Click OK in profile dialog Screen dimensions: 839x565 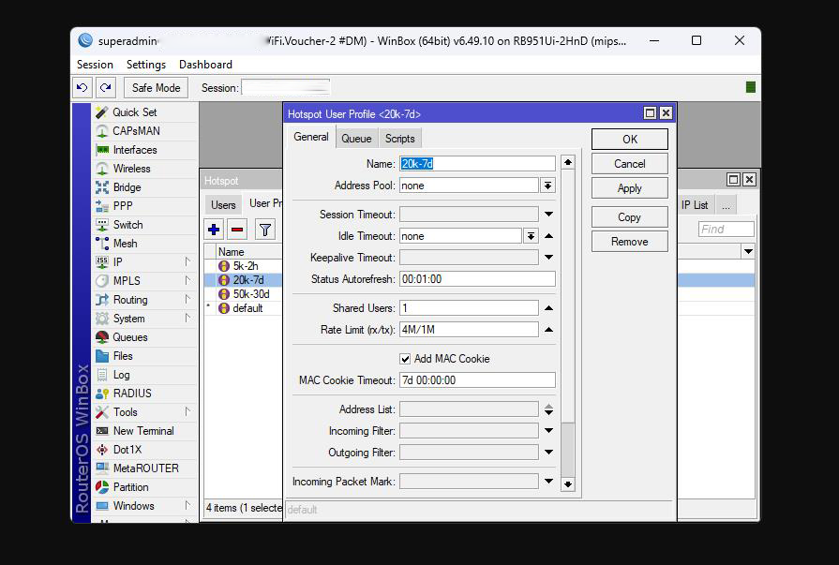(630, 139)
